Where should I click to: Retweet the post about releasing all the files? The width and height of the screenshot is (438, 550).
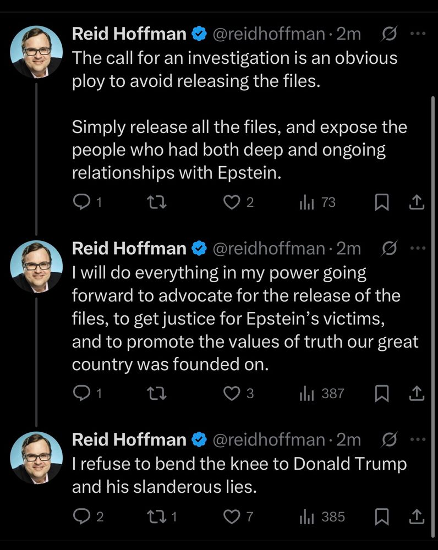click(157, 202)
